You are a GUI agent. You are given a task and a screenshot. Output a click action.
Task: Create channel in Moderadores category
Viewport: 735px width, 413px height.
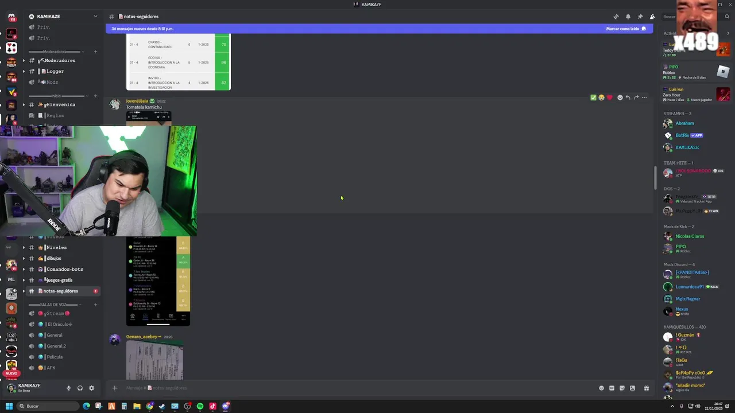point(95,52)
